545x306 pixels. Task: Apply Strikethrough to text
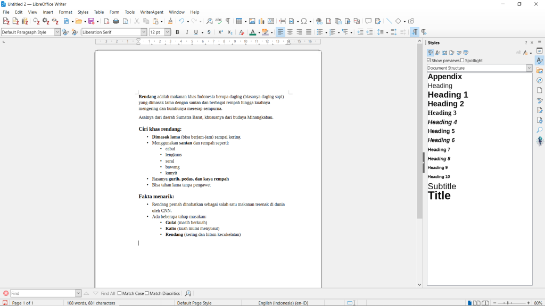[x=209, y=32]
